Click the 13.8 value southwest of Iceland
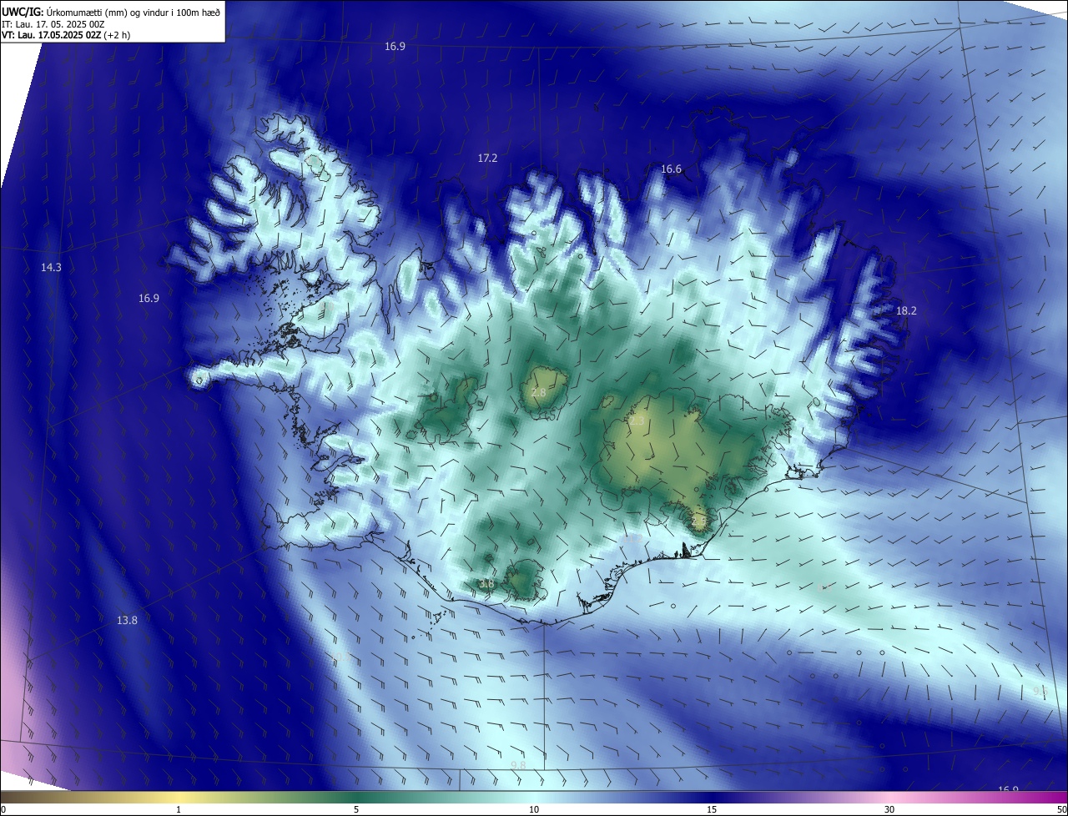The height and width of the screenshot is (816, 1068). [x=127, y=620]
